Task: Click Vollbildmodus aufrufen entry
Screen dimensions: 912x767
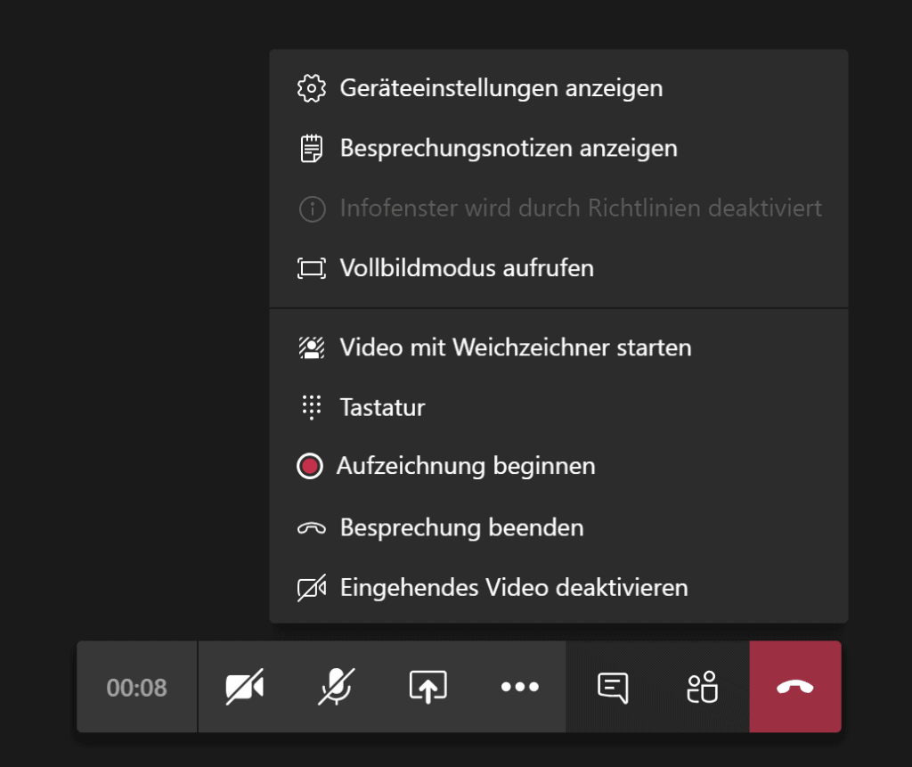Action: (558, 268)
